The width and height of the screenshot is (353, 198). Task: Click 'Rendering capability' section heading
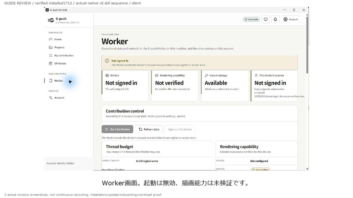click(x=239, y=146)
